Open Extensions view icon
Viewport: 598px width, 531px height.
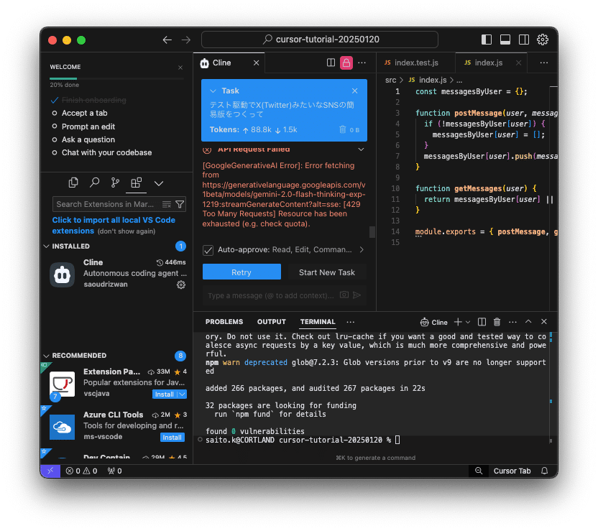(x=136, y=183)
